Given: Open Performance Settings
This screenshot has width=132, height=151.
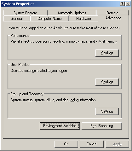Looking at the screenshot, I should (x=107, y=53).
